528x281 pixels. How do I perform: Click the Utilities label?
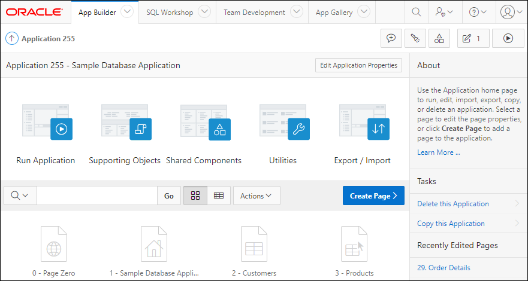(283, 160)
